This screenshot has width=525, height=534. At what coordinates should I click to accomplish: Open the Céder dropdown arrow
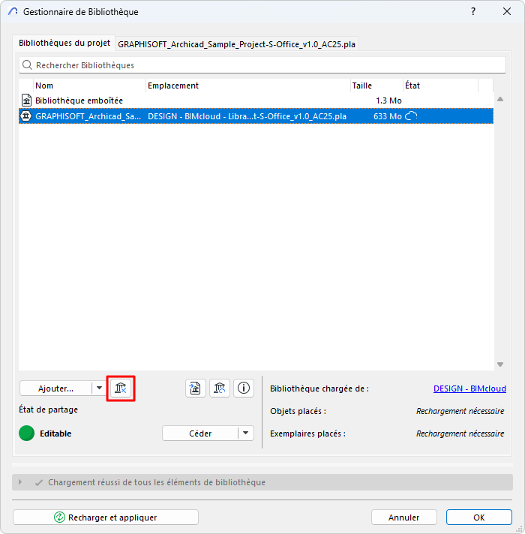[245, 433]
